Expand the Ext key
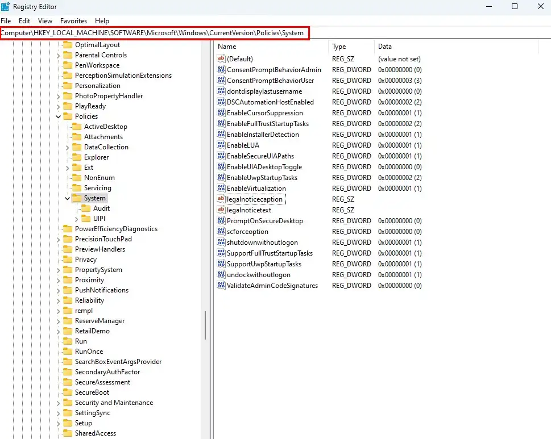 pos(68,168)
